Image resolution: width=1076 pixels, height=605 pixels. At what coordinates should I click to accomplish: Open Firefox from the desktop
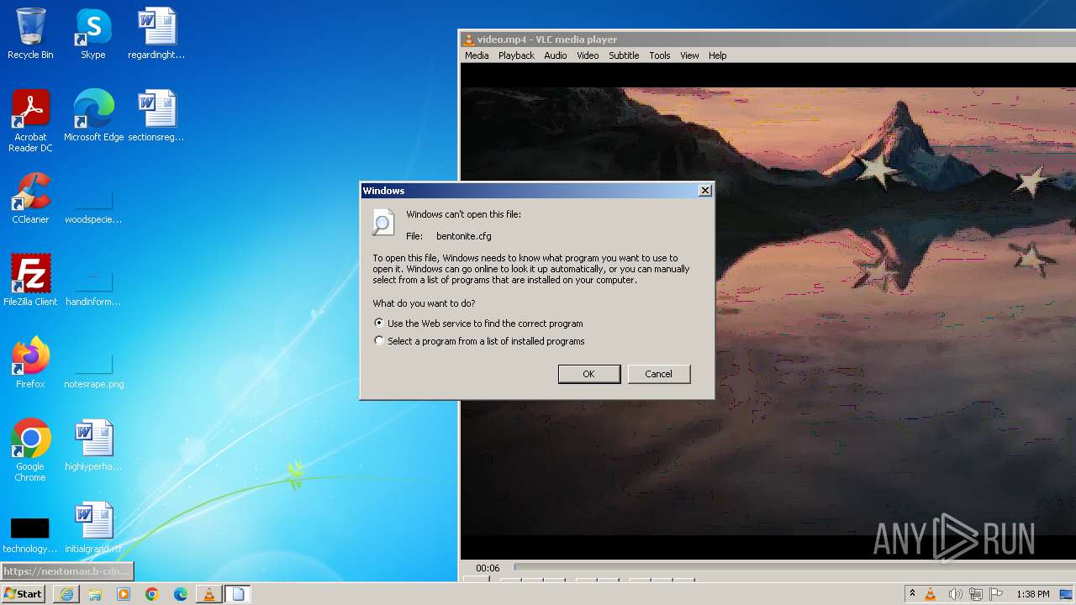[30, 362]
